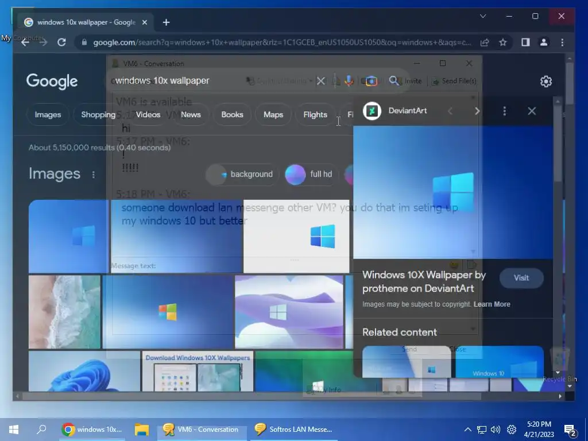The image size is (588, 441).
Task: View site info via the lock icon
Action: pos(84,42)
